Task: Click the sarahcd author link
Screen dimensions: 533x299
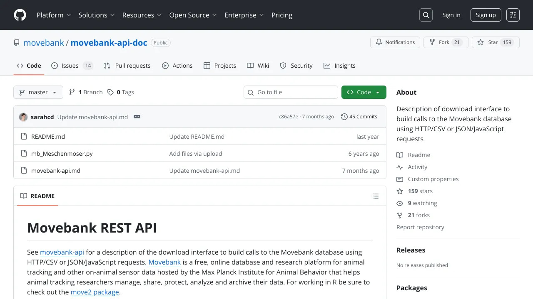Action: [42, 117]
